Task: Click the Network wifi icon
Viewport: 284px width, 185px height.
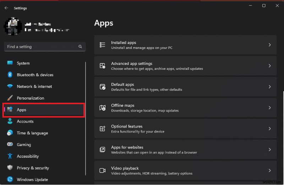Action: 10,86
